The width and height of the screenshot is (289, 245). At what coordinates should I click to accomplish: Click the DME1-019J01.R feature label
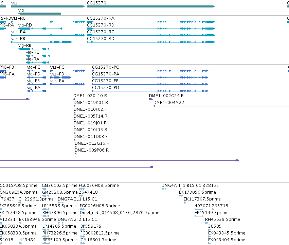click(x=90, y=123)
